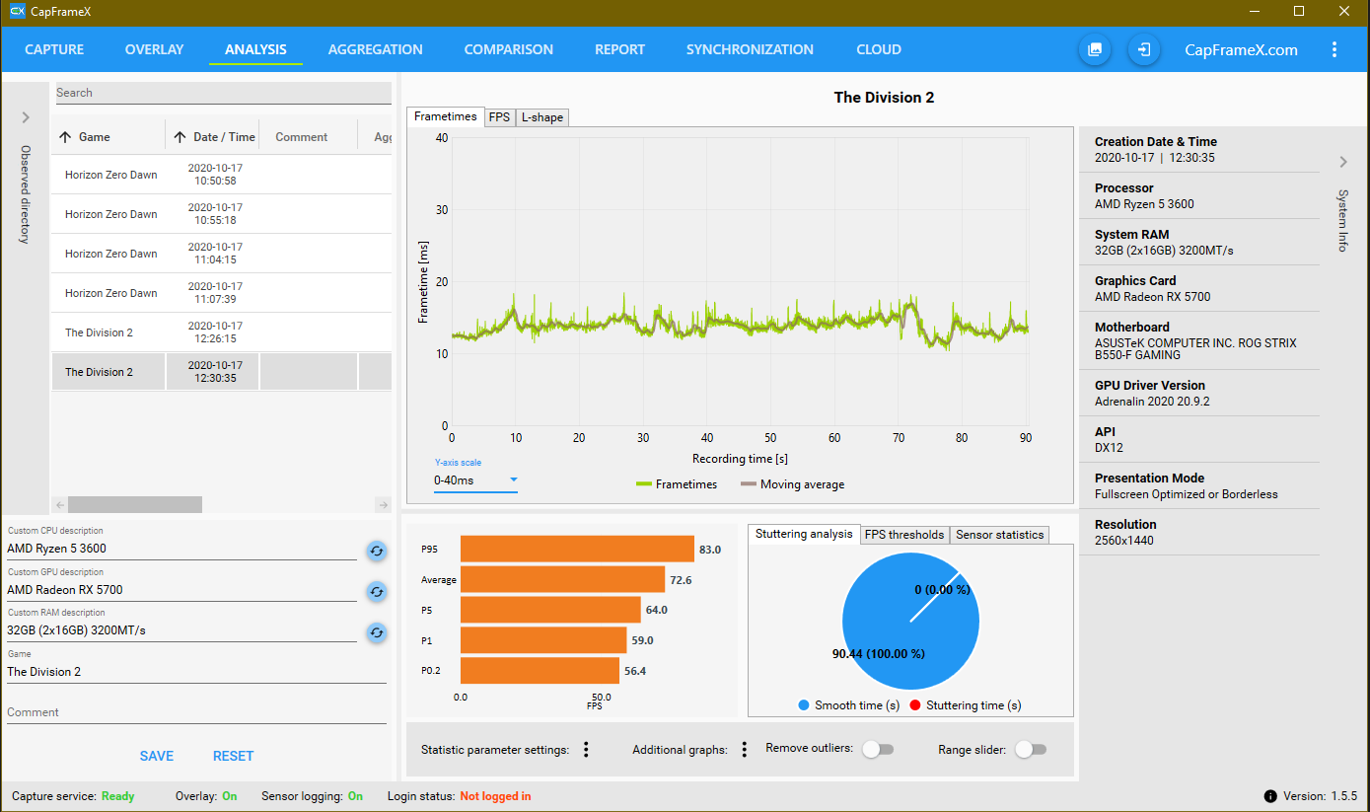Switch to the FPS graph tab
This screenshot has height=812, width=1370.
coord(500,117)
